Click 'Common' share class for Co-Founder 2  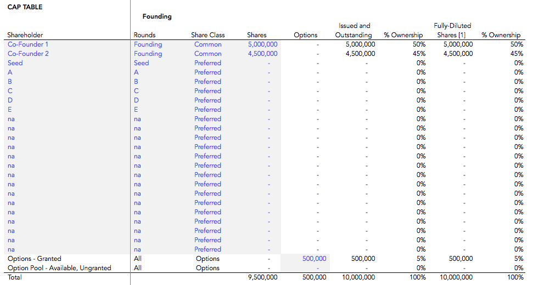coord(207,54)
